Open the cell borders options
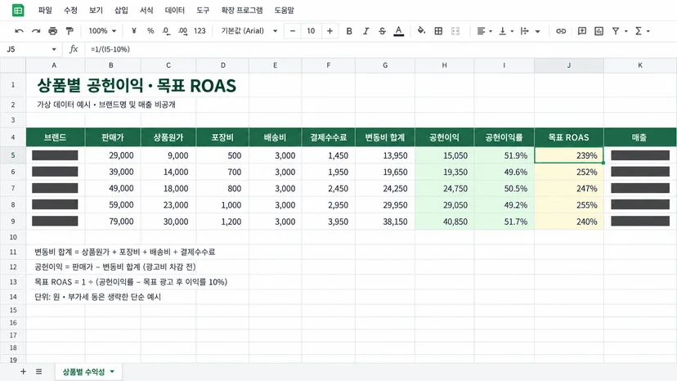 (x=438, y=31)
